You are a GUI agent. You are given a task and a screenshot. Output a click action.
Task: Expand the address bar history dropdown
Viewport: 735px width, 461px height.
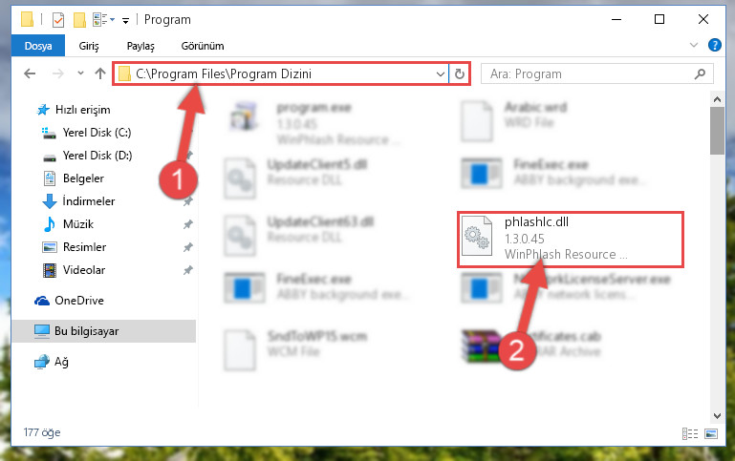click(x=441, y=73)
